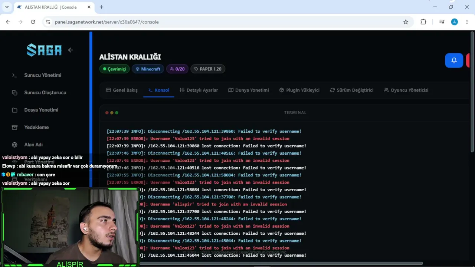Click the Minecraft game badge
The image size is (475, 267).
pos(148,69)
